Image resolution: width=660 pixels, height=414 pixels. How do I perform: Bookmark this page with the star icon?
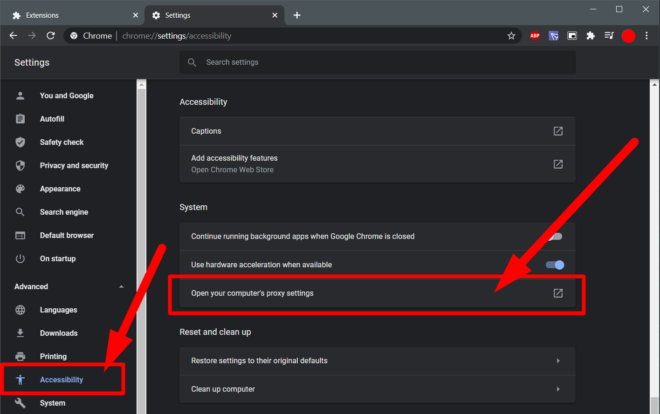[x=511, y=36]
